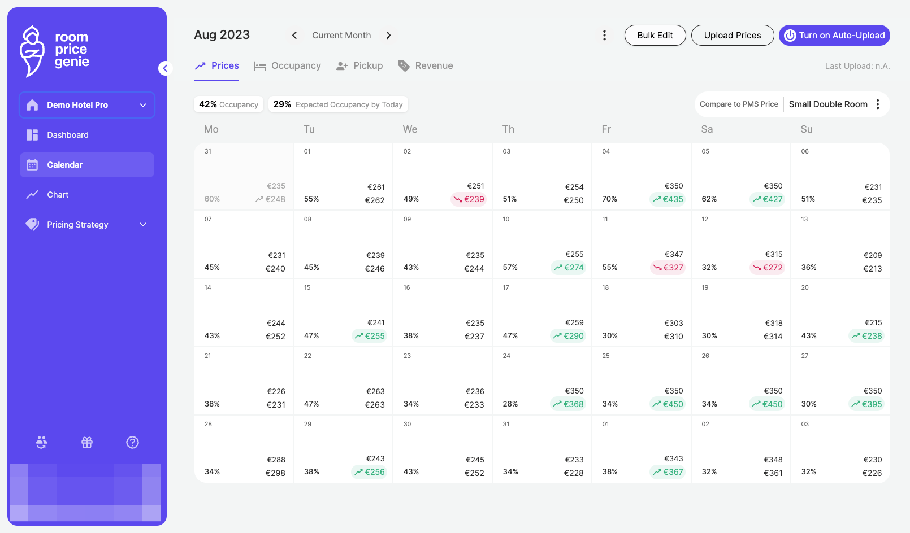This screenshot has width=910, height=533.
Task: Click the community people icon in sidebar
Action: (x=41, y=442)
